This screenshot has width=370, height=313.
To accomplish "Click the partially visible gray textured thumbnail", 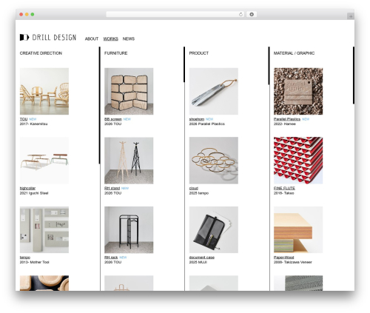I will [298, 283].
